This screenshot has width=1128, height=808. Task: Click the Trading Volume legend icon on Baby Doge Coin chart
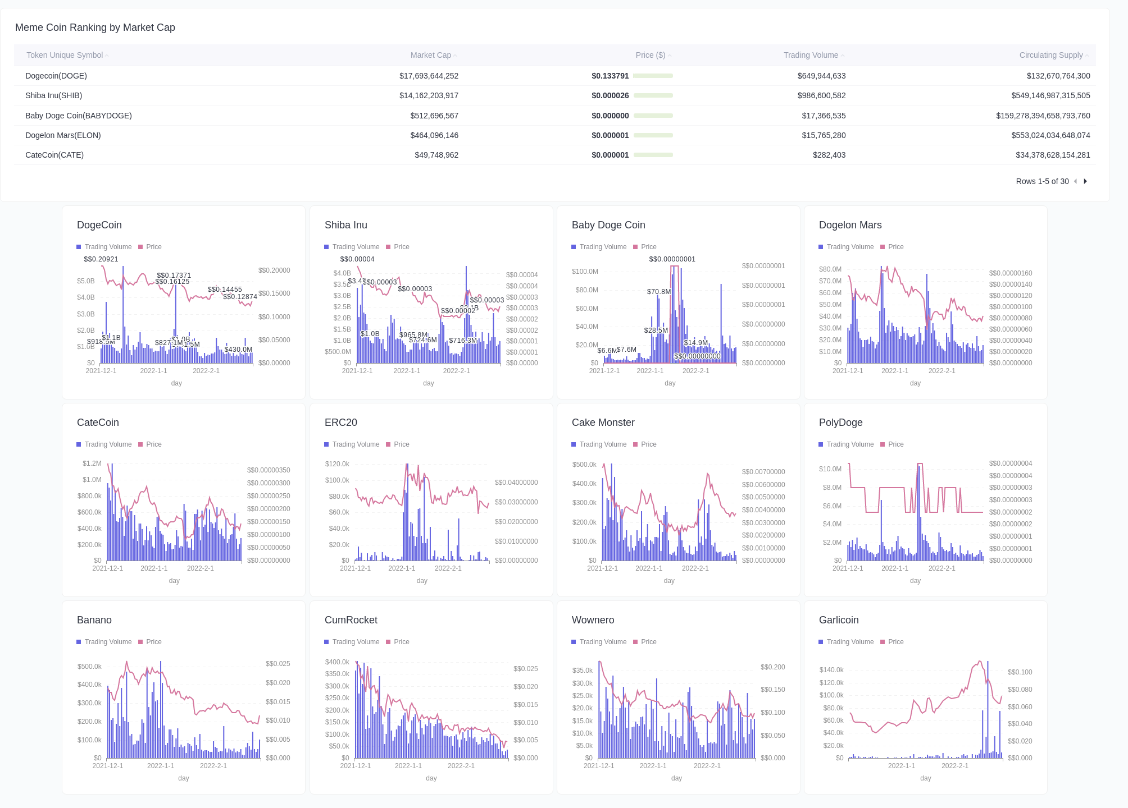point(574,247)
